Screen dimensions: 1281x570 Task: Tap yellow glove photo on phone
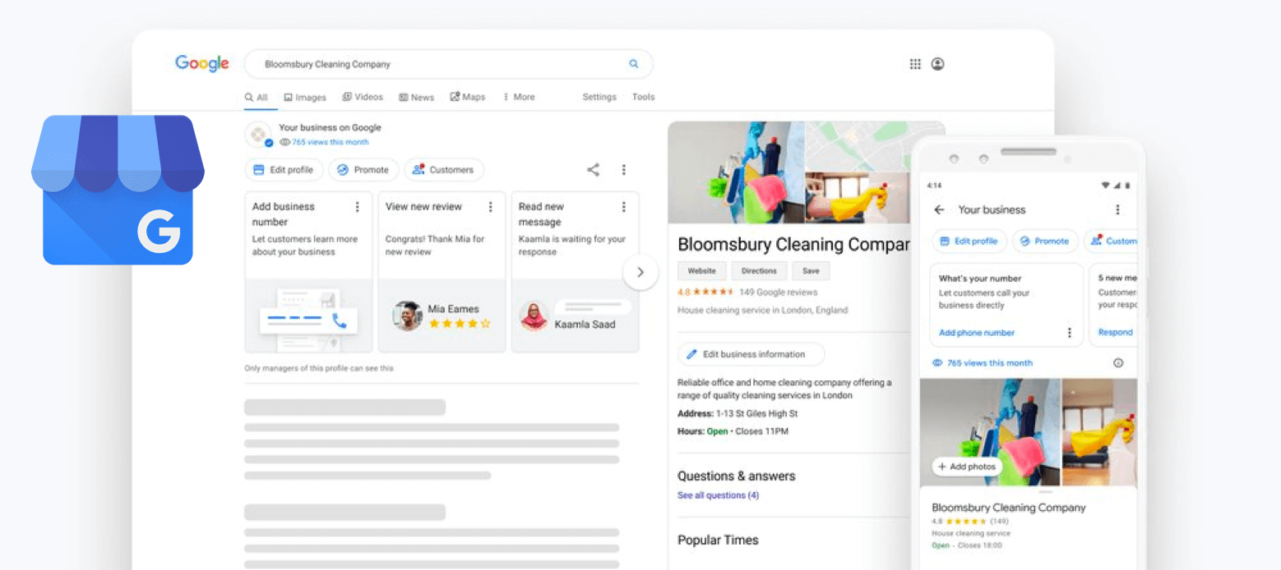(1099, 432)
